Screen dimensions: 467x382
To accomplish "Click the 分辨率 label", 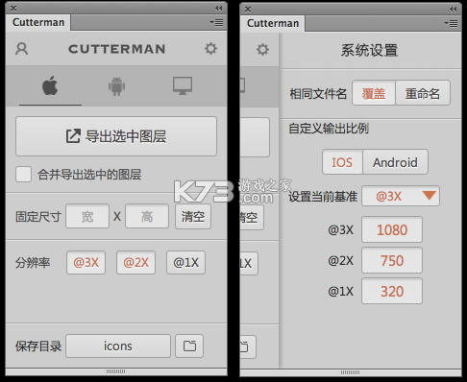I will click(x=33, y=263).
